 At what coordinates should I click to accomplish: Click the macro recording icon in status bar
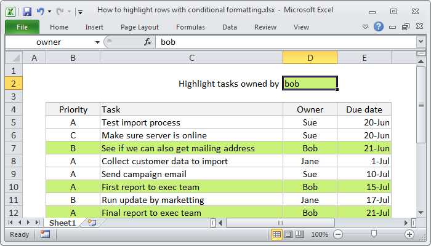coord(45,234)
